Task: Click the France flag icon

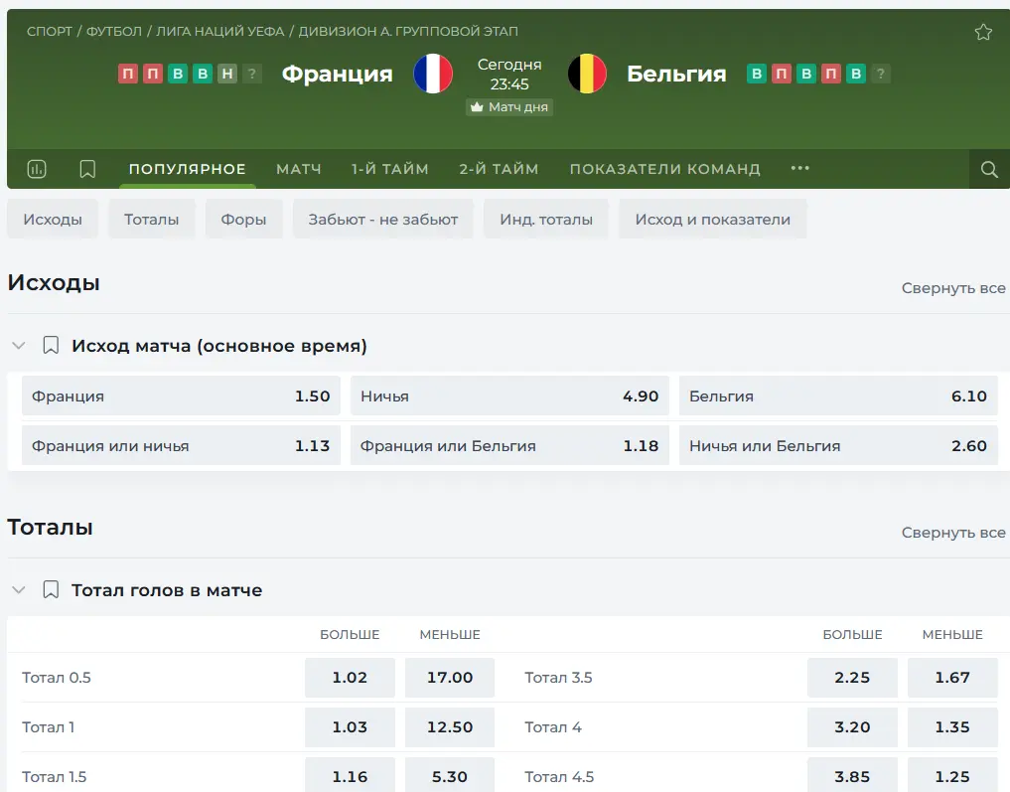Action: coord(433,74)
